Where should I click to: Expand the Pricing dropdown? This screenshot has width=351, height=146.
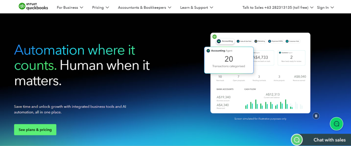100,7
